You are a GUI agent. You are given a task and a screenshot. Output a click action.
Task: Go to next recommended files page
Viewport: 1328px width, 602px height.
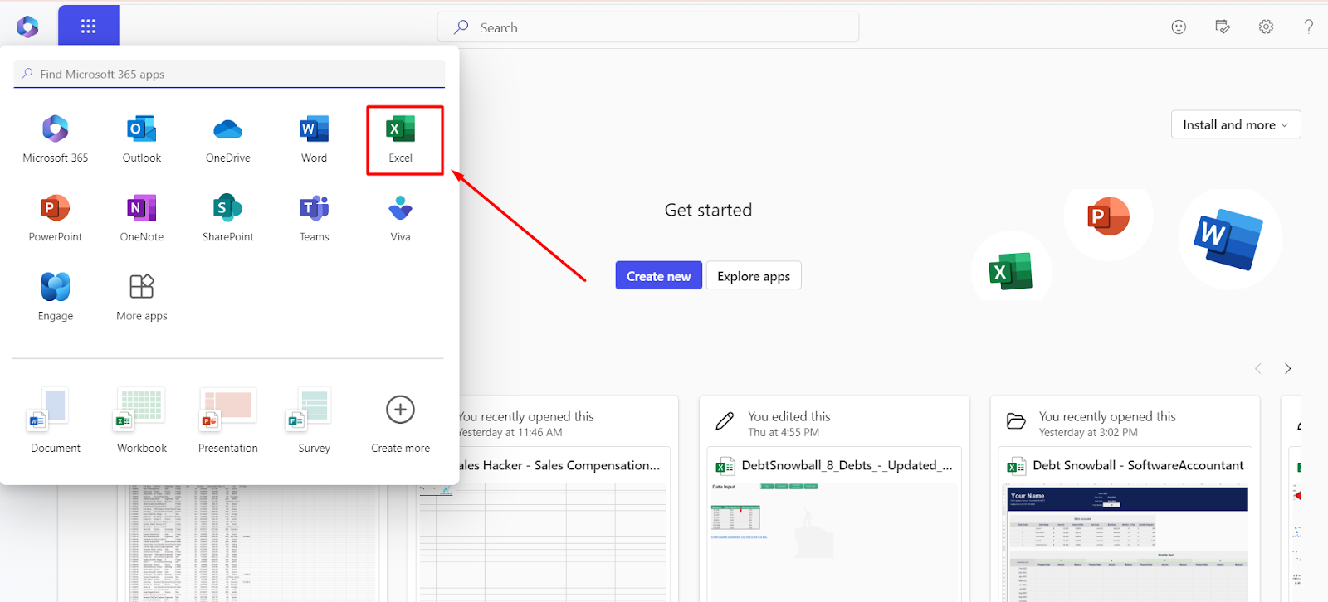(1287, 369)
